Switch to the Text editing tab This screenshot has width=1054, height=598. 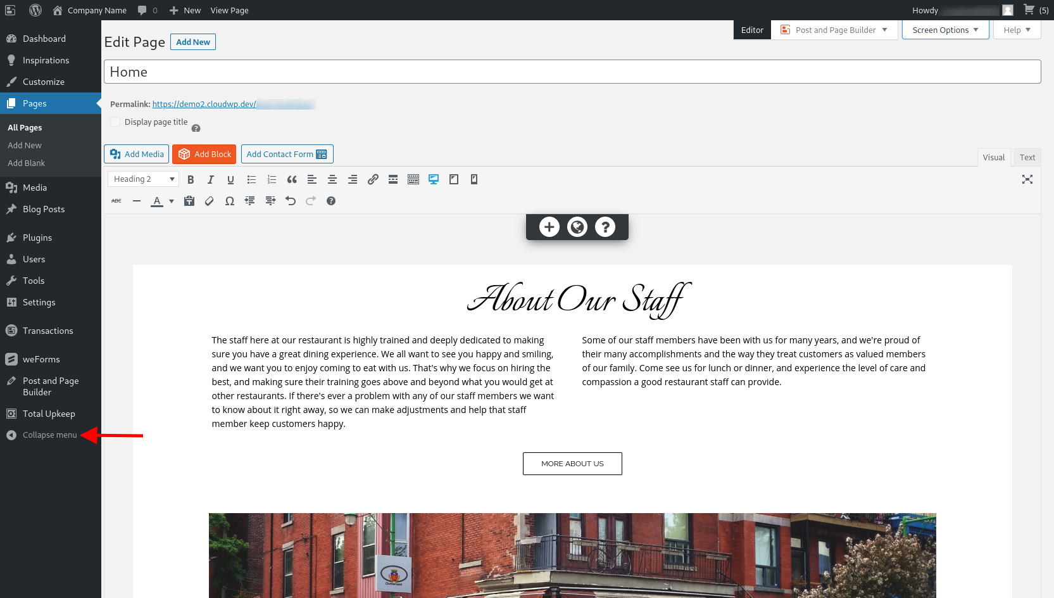(1027, 156)
